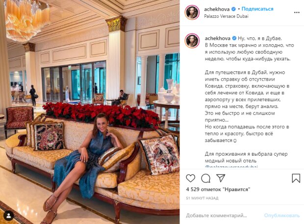Open achekhova profile picture in header
This screenshot has width=304, height=224.
(x=192, y=12)
